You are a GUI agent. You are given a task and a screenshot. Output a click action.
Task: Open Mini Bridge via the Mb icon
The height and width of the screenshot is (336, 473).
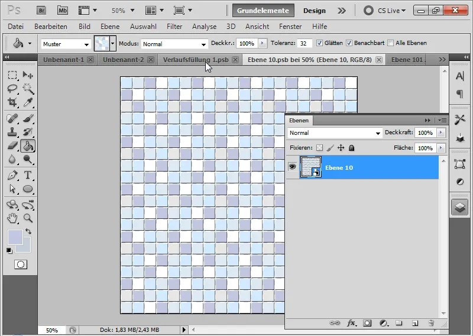click(63, 11)
